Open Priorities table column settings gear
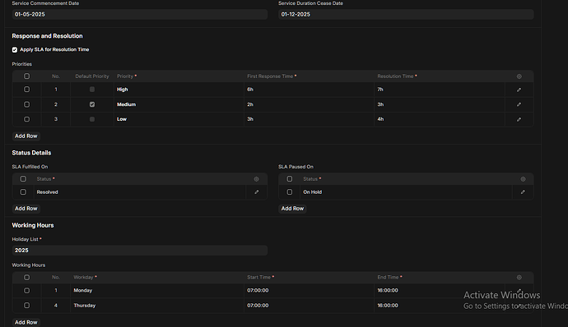The width and height of the screenshot is (568, 327). [519, 76]
